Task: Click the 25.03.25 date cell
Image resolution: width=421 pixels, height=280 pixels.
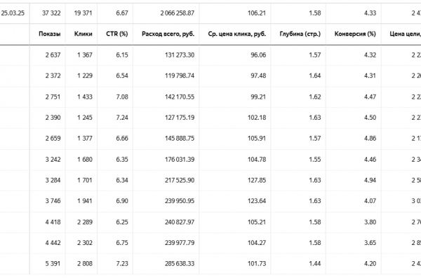Action: point(13,13)
